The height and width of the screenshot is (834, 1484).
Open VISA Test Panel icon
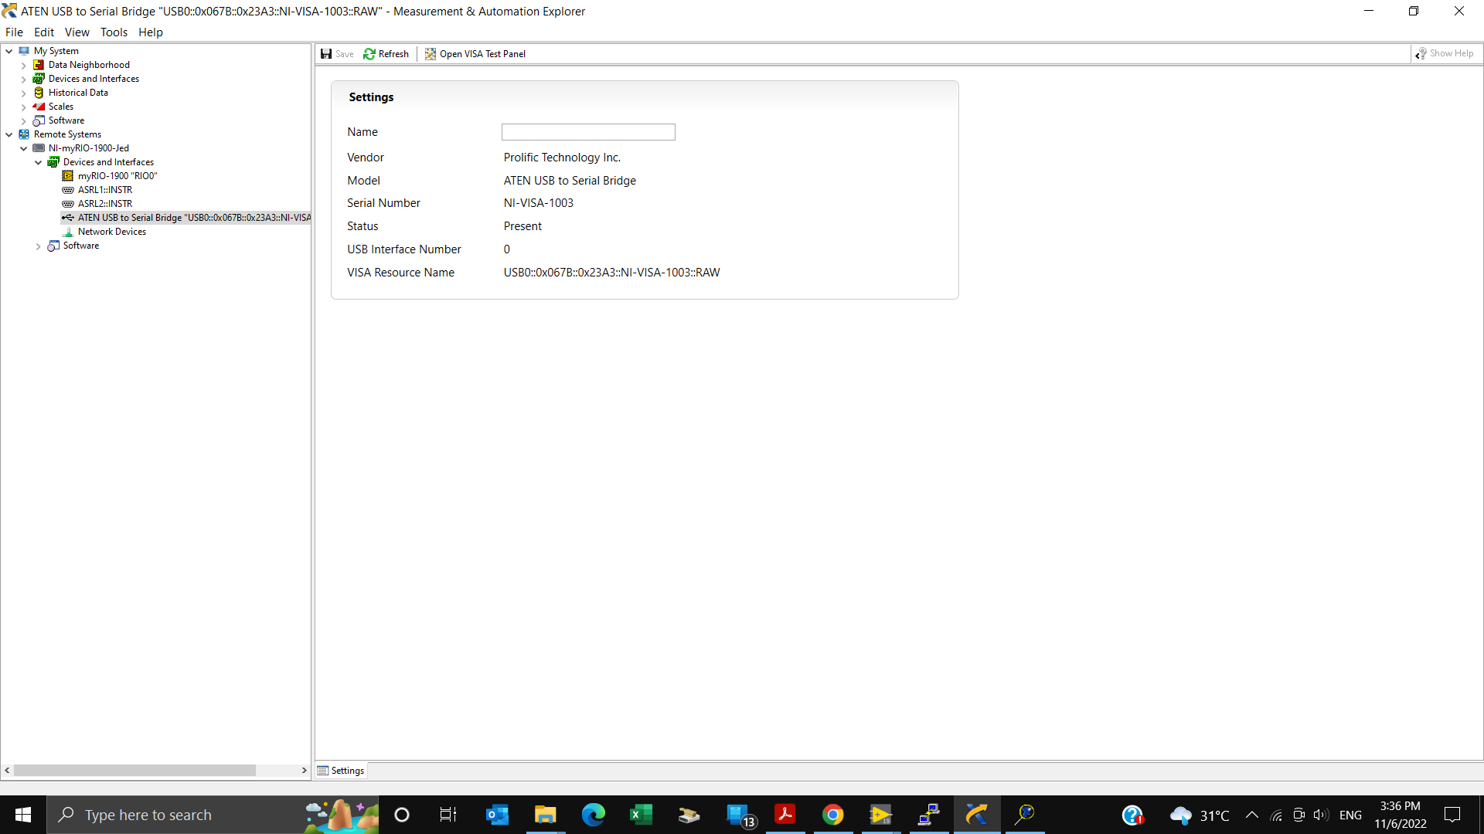[x=430, y=54]
